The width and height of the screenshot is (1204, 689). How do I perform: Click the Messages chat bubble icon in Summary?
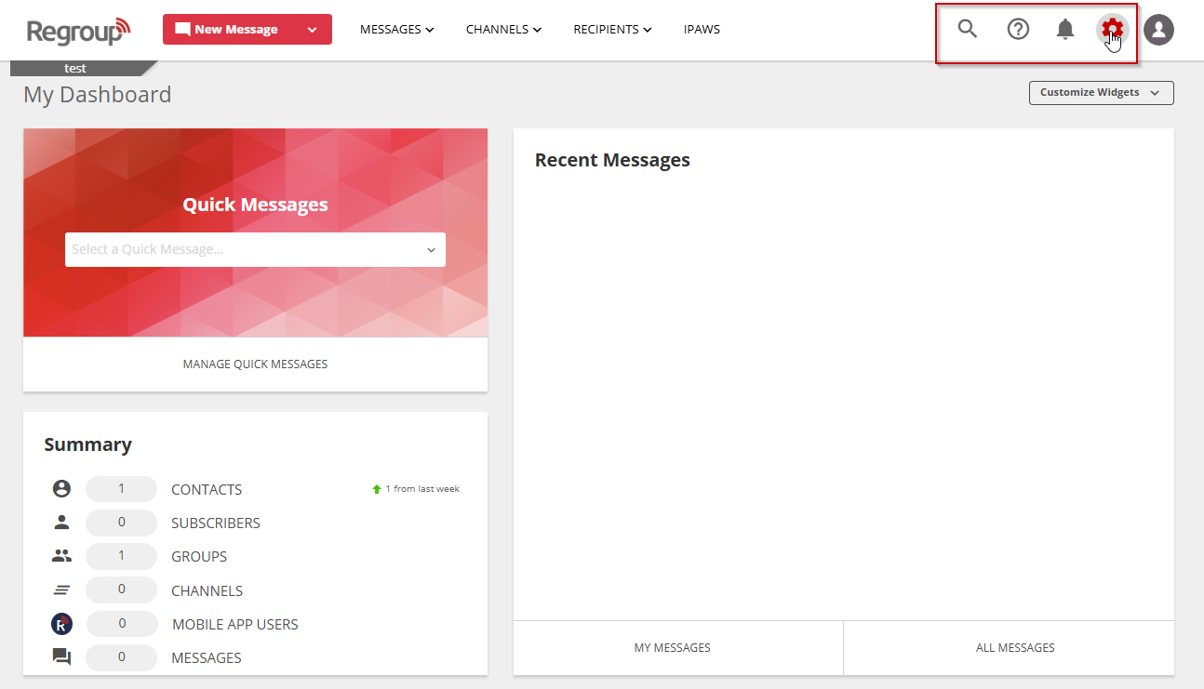point(61,657)
